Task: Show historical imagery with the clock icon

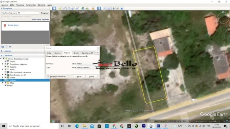Action: point(83,8)
